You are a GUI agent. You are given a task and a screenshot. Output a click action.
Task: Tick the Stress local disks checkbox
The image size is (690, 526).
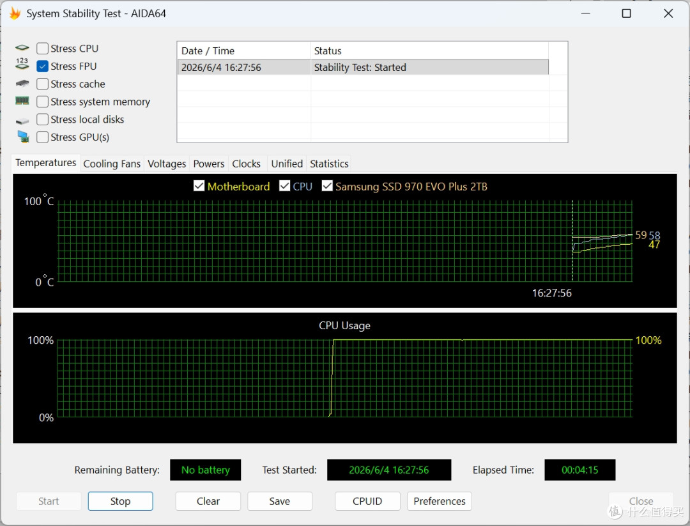(42, 120)
